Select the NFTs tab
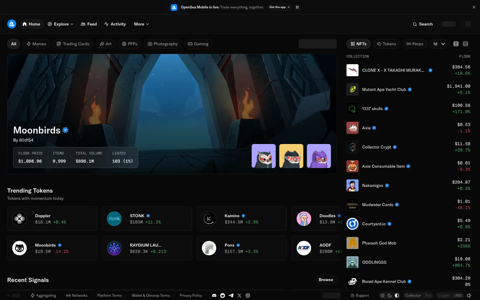This screenshot has width=480, height=300. [x=358, y=44]
